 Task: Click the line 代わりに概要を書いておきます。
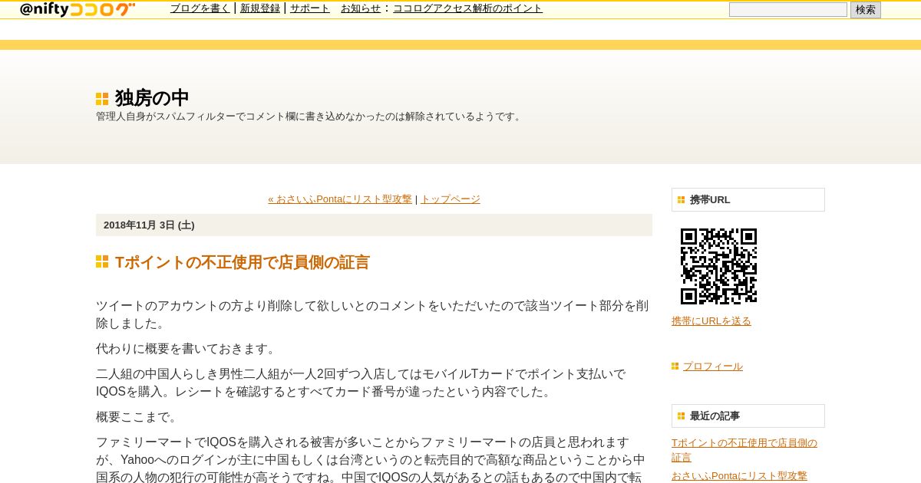click(x=187, y=349)
